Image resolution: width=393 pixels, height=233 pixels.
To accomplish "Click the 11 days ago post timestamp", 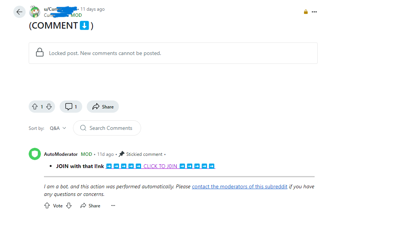I will coord(93,9).
